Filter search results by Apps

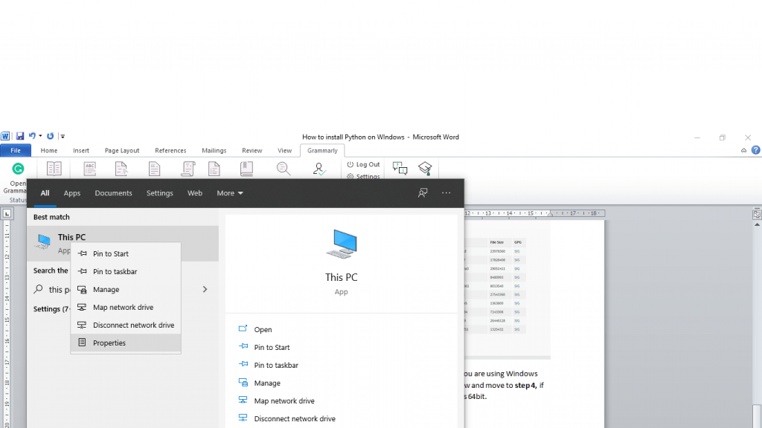pyautogui.click(x=72, y=193)
